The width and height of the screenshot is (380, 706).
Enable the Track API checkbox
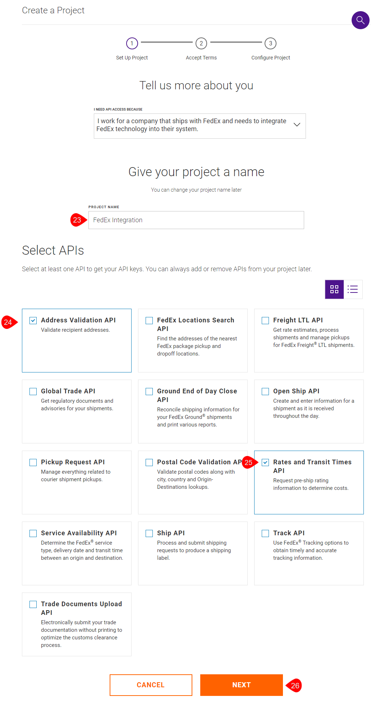265,533
